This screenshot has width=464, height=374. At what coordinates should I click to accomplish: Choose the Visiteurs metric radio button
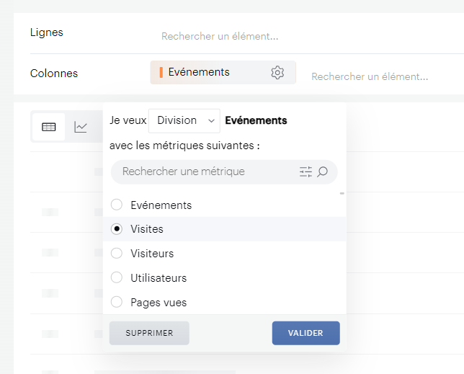[x=117, y=254]
